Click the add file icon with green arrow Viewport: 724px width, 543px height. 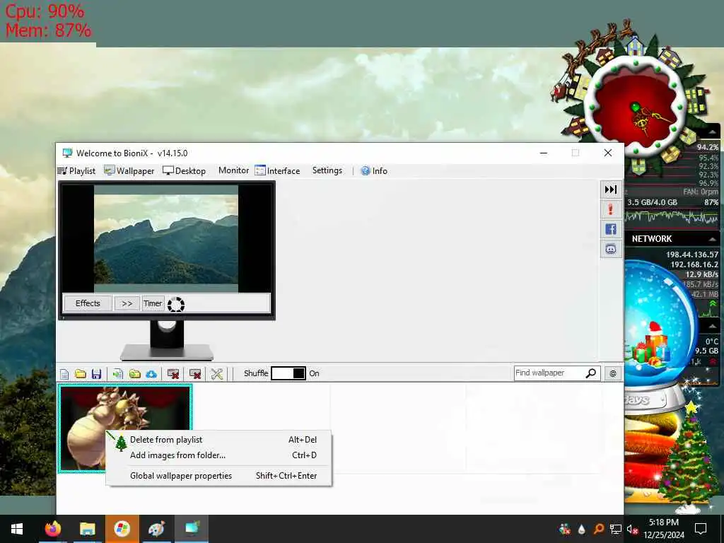(x=118, y=373)
